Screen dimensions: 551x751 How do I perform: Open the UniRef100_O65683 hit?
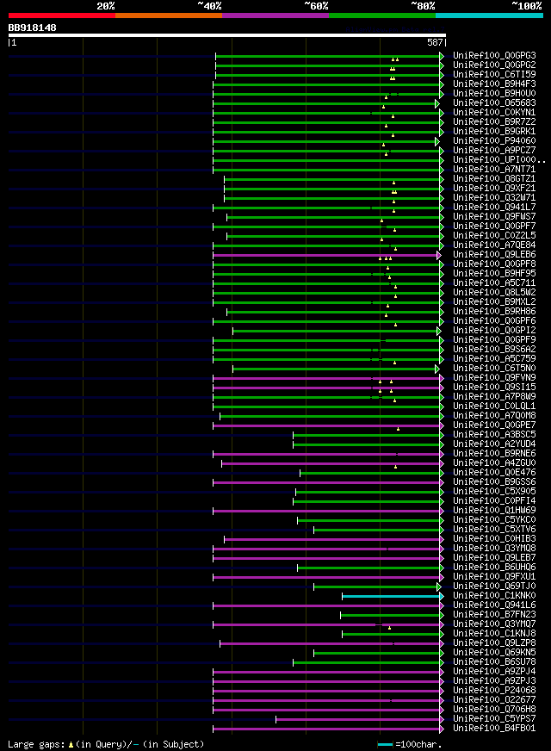pyautogui.click(x=494, y=103)
